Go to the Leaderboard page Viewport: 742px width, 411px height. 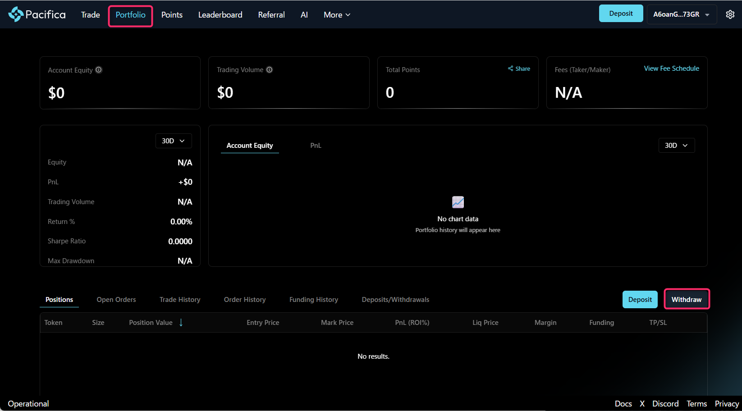pyautogui.click(x=220, y=15)
